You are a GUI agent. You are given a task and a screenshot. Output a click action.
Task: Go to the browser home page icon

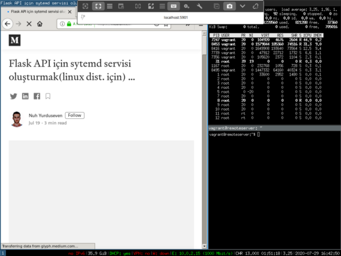pyautogui.click(x=40, y=24)
